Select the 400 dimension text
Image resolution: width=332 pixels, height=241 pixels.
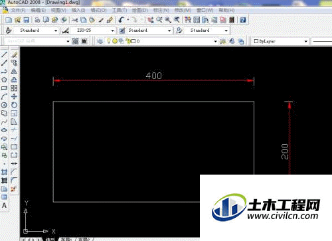[153, 76]
